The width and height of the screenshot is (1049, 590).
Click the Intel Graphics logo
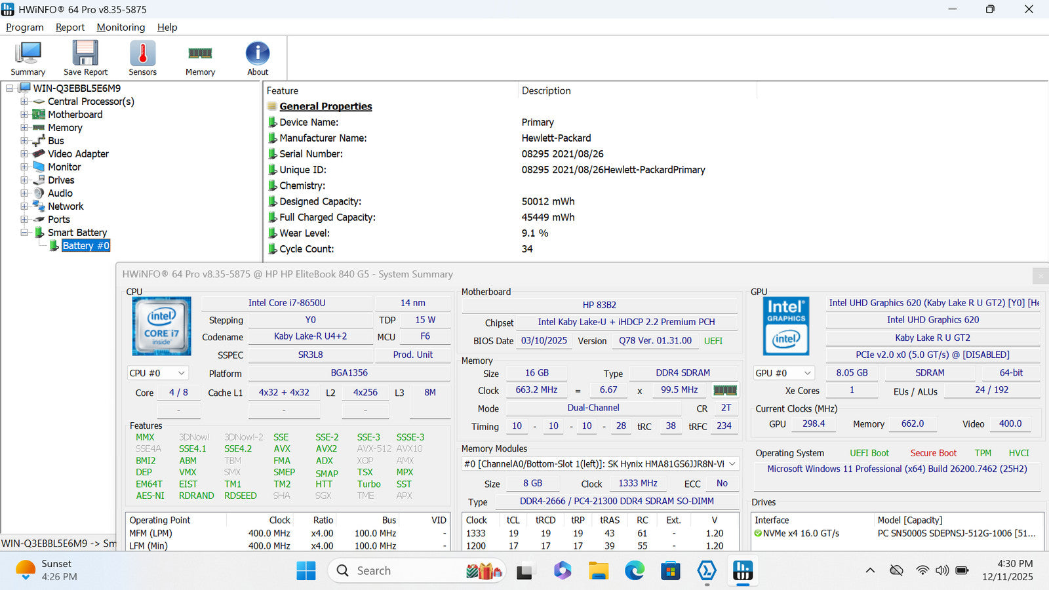tap(786, 326)
